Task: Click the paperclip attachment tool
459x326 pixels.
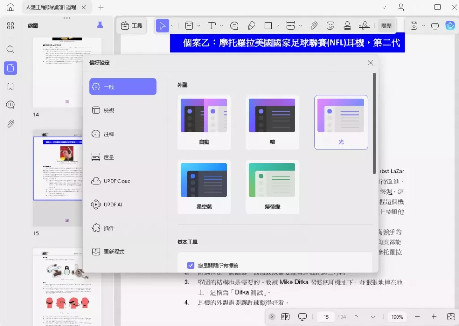Action: tap(314, 26)
